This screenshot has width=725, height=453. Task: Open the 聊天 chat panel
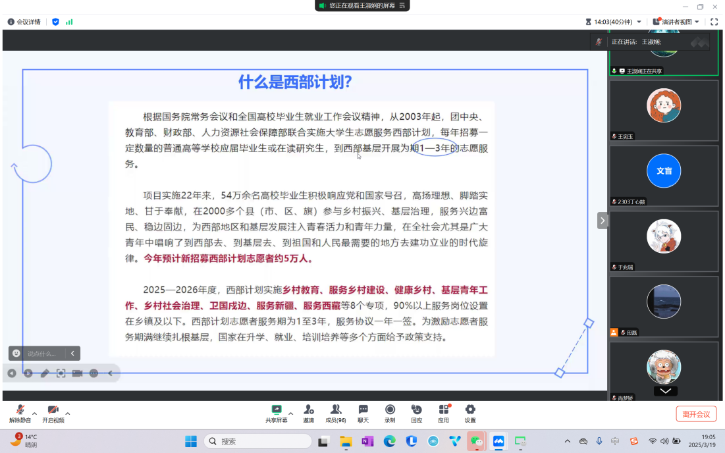(x=363, y=410)
